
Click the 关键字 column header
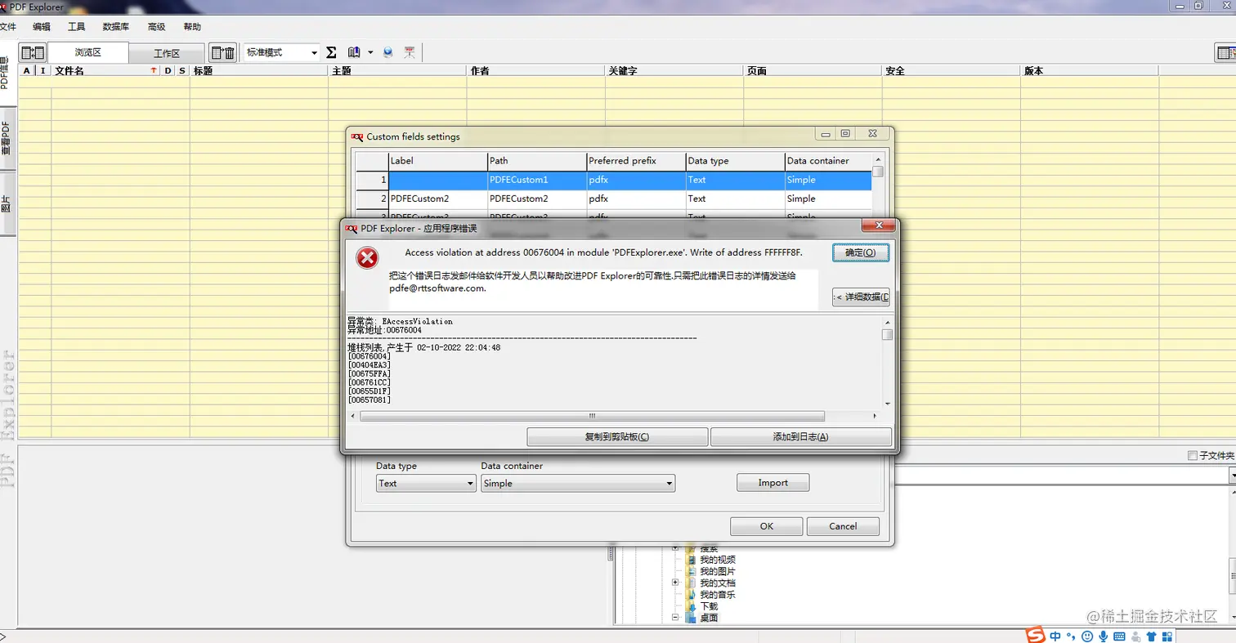[674, 71]
